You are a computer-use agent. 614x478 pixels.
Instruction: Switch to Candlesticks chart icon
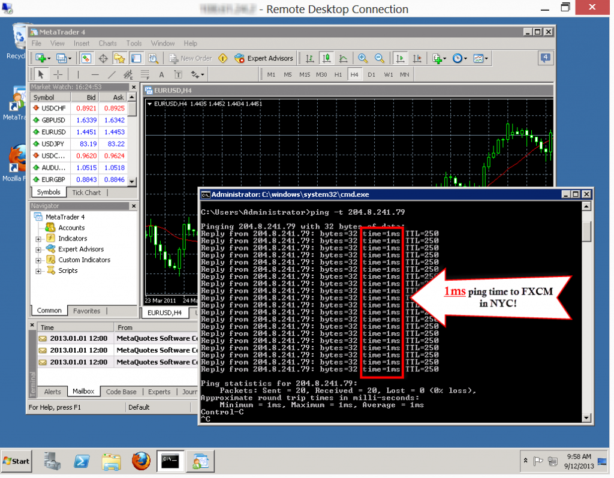326,59
